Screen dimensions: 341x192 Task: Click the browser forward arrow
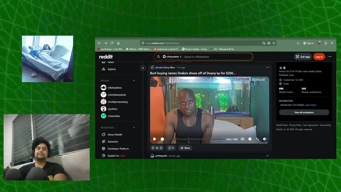[x=105, y=43]
